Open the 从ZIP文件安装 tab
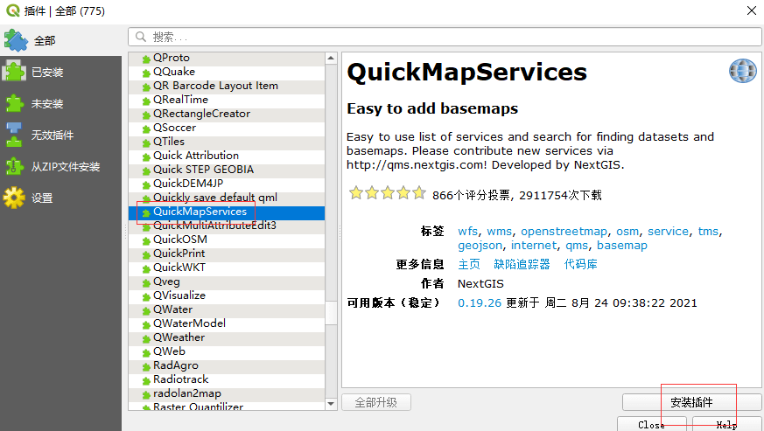The width and height of the screenshot is (764, 431). pos(60,167)
